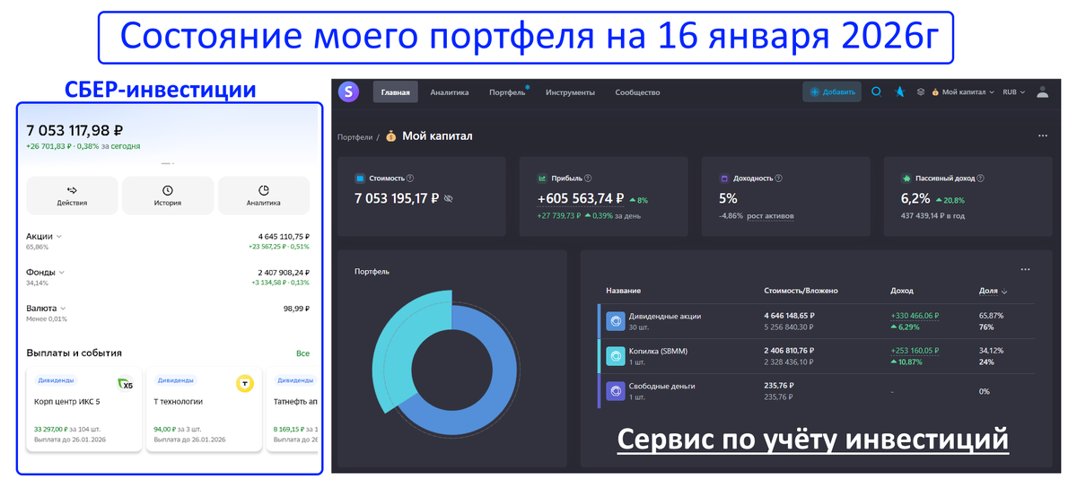The height and width of the screenshot is (488, 1077).
Task: Expand the Акции section chevron
Action: click(x=59, y=237)
